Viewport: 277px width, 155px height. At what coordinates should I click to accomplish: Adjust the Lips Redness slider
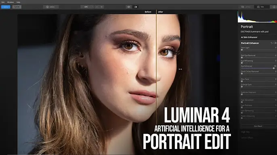click(x=259, y=107)
